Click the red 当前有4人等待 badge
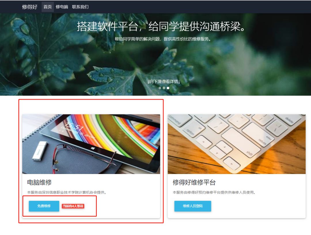Screen dimensions: 311x235 coord(73,206)
